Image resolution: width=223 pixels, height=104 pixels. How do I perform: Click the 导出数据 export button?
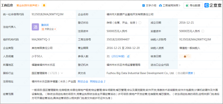tap(193, 5)
